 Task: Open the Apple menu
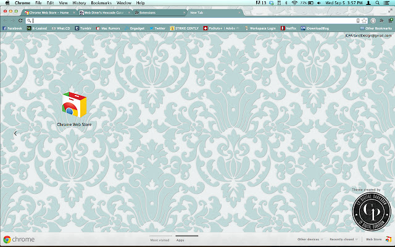7,2
